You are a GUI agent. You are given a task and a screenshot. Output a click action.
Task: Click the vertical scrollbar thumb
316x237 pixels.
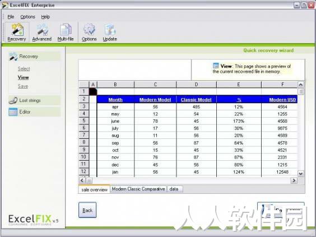(300, 92)
